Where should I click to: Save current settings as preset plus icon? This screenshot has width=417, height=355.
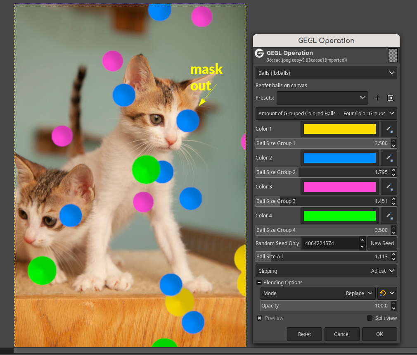pos(377,98)
